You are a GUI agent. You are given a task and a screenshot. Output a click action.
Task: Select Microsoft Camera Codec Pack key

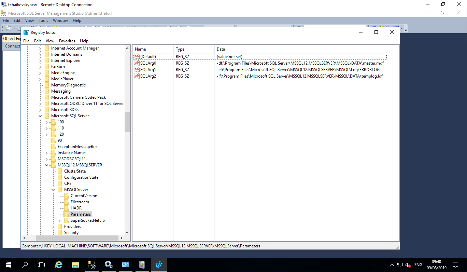79,97
